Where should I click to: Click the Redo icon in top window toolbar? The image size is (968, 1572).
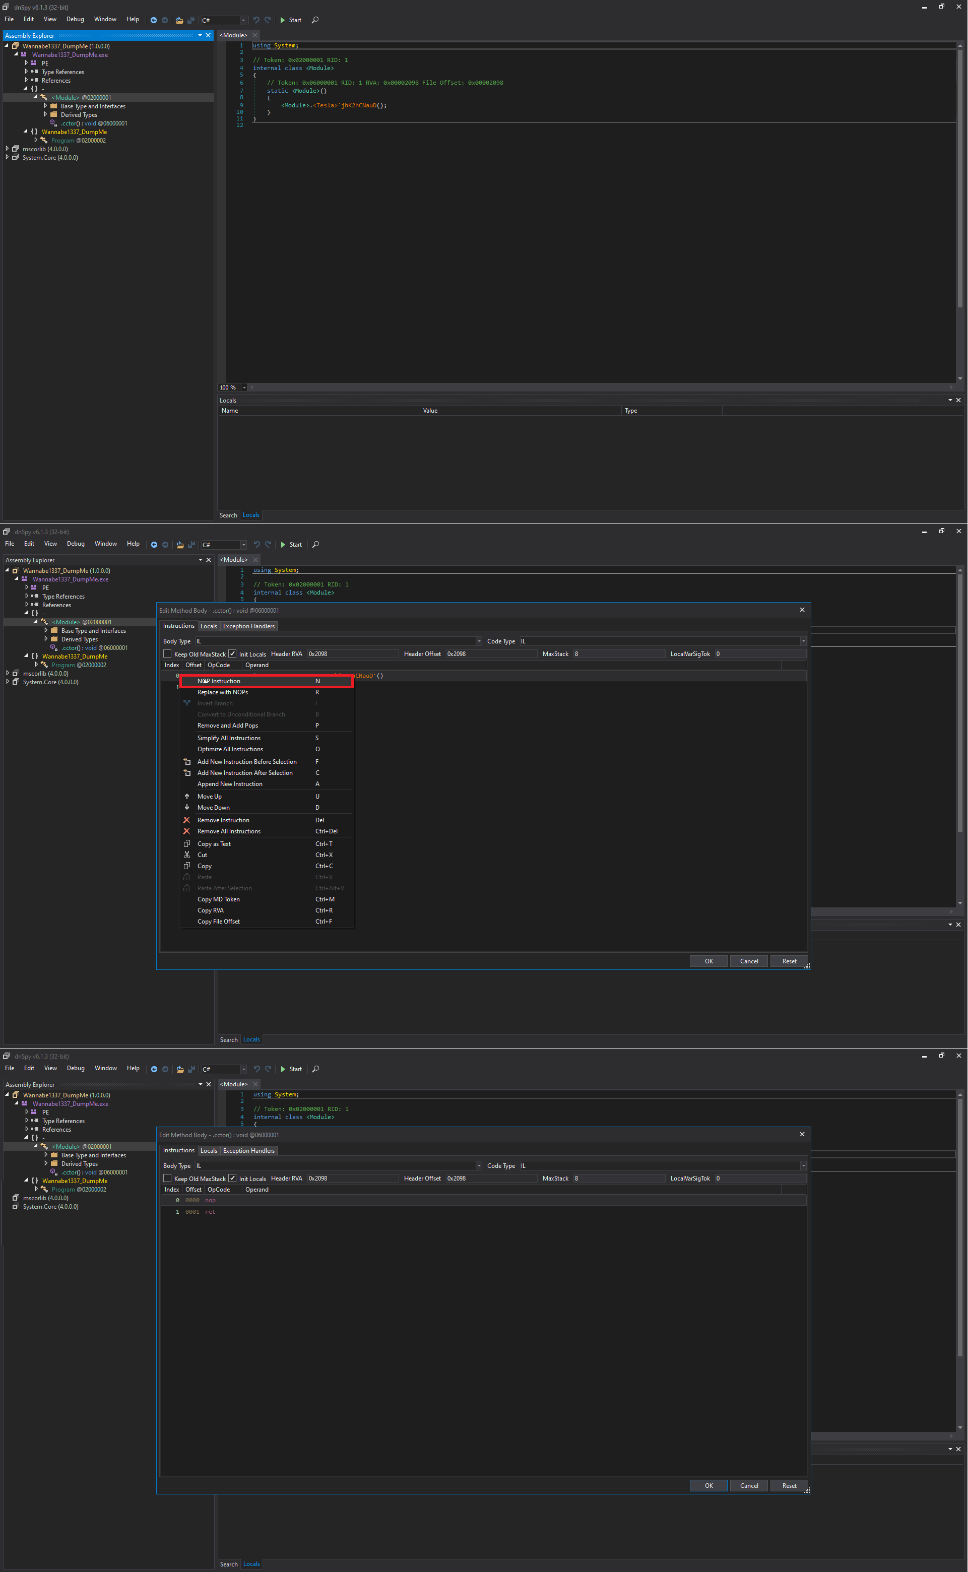click(x=268, y=21)
